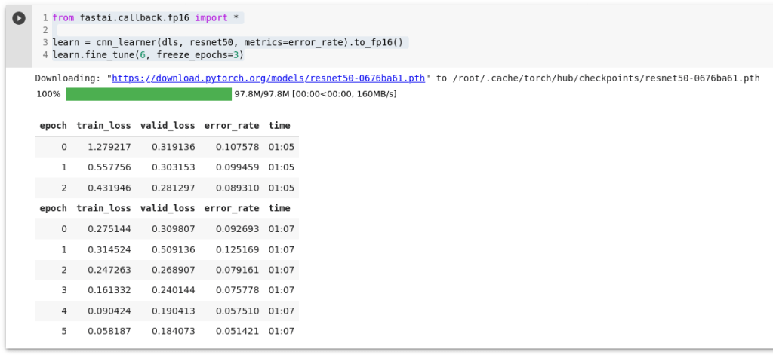This screenshot has height=355, width=773.
Task: Open the resnet50 download URL link
Action: (269, 78)
